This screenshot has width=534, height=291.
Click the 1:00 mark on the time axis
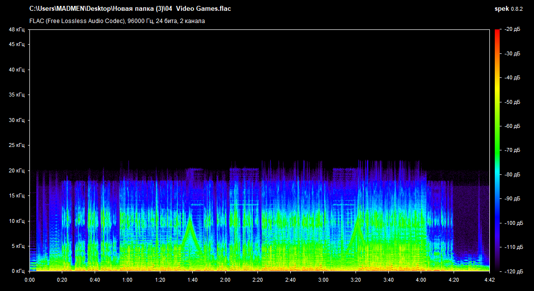(x=127, y=280)
